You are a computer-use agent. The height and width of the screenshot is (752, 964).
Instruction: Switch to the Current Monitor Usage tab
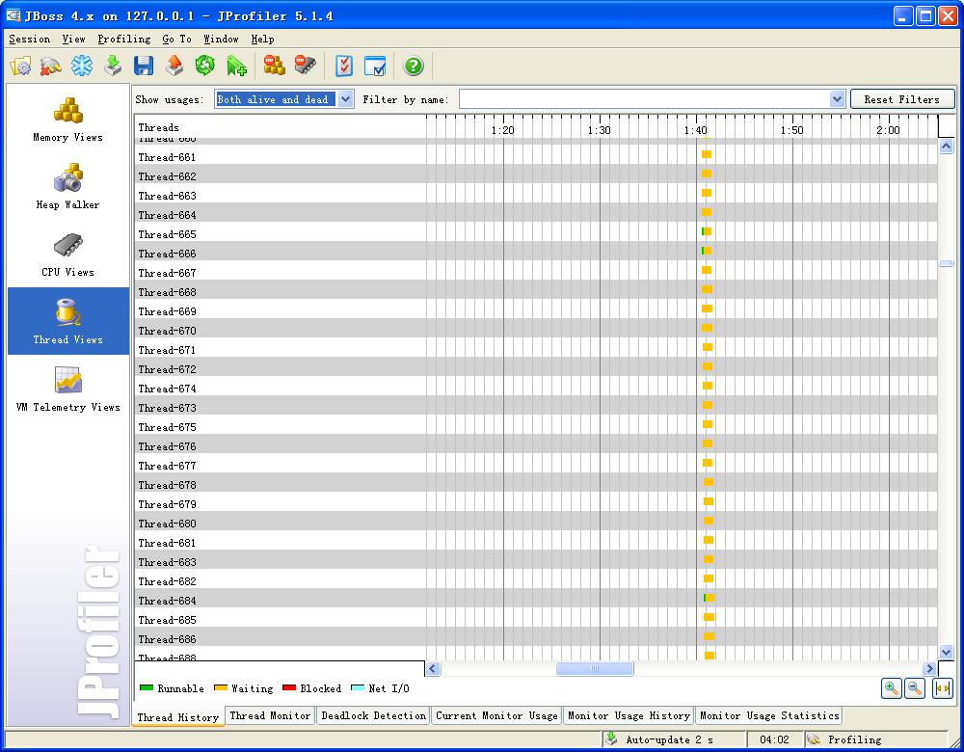tap(496, 715)
